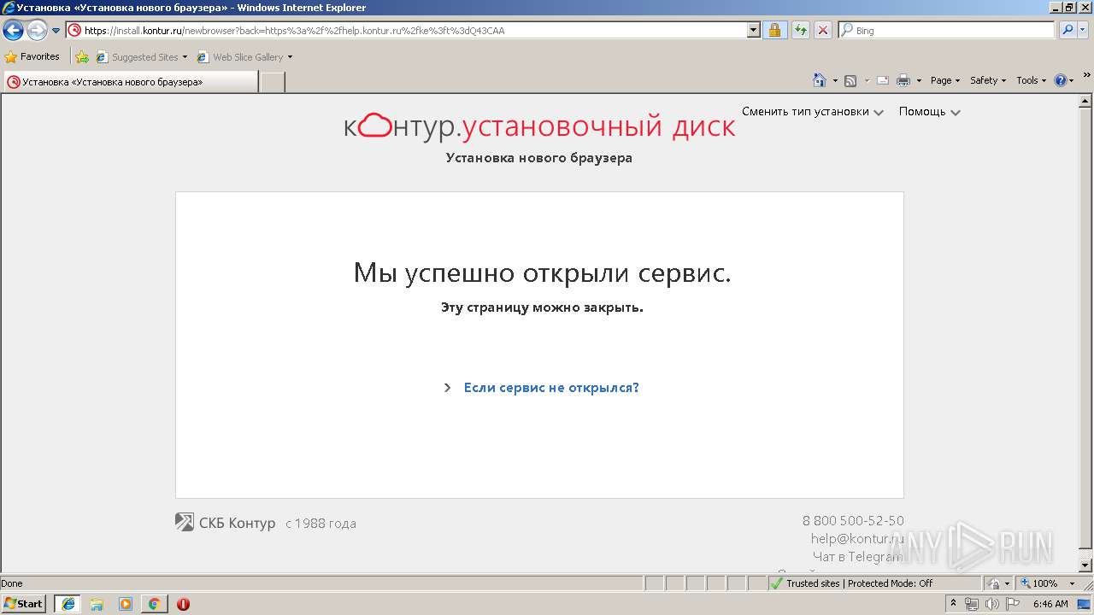Click the help@kontur.ru email link
This screenshot has height=615, width=1094.
[857, 539]
